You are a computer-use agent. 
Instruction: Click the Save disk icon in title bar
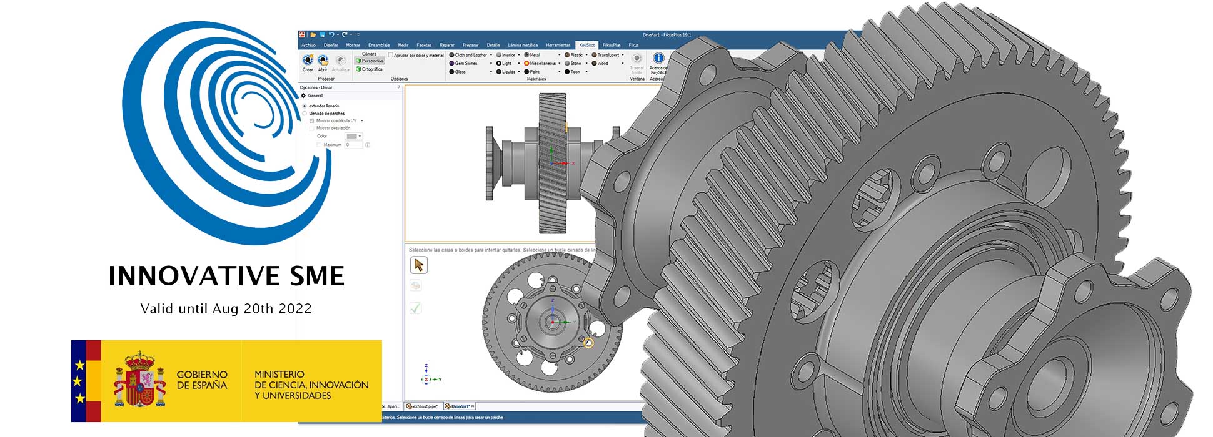click(322, 35)
